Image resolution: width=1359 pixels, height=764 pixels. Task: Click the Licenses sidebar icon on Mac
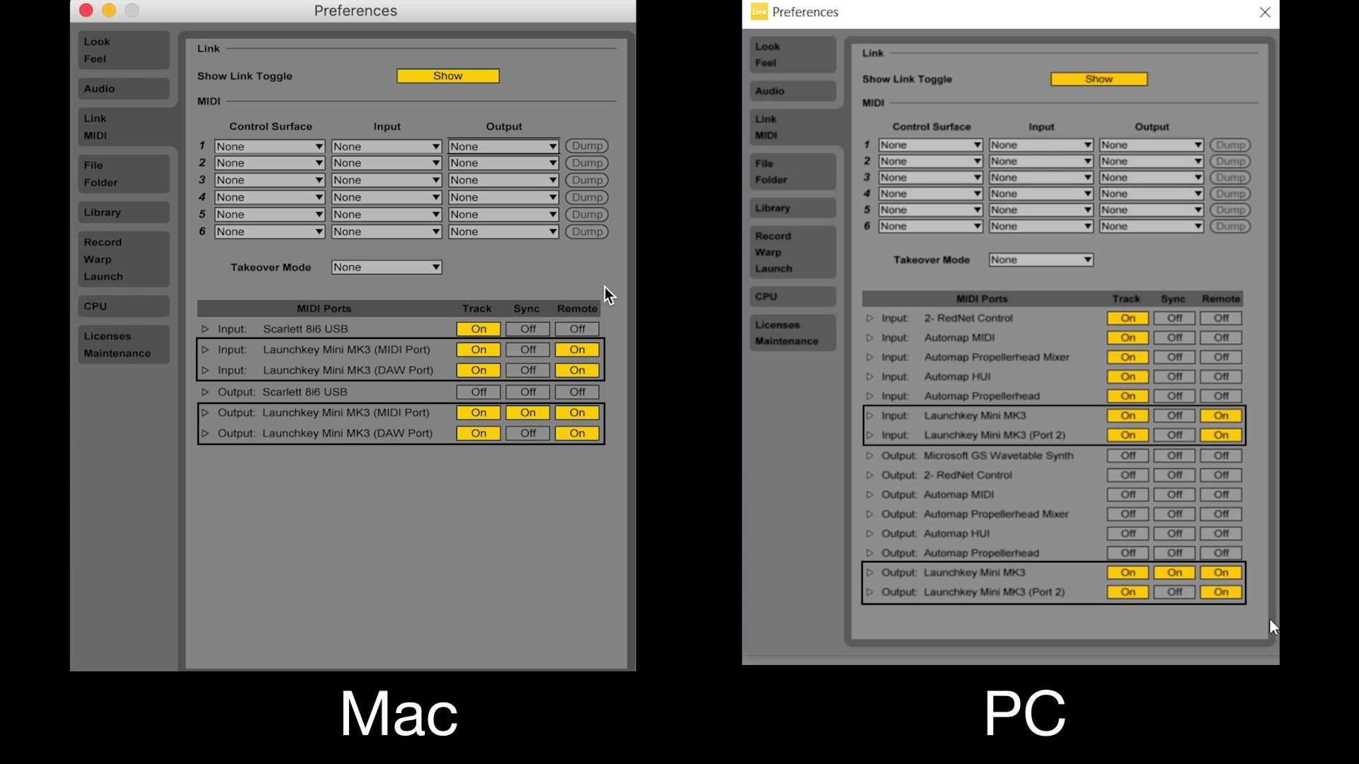pyautogui.click(x=105, y=335)
